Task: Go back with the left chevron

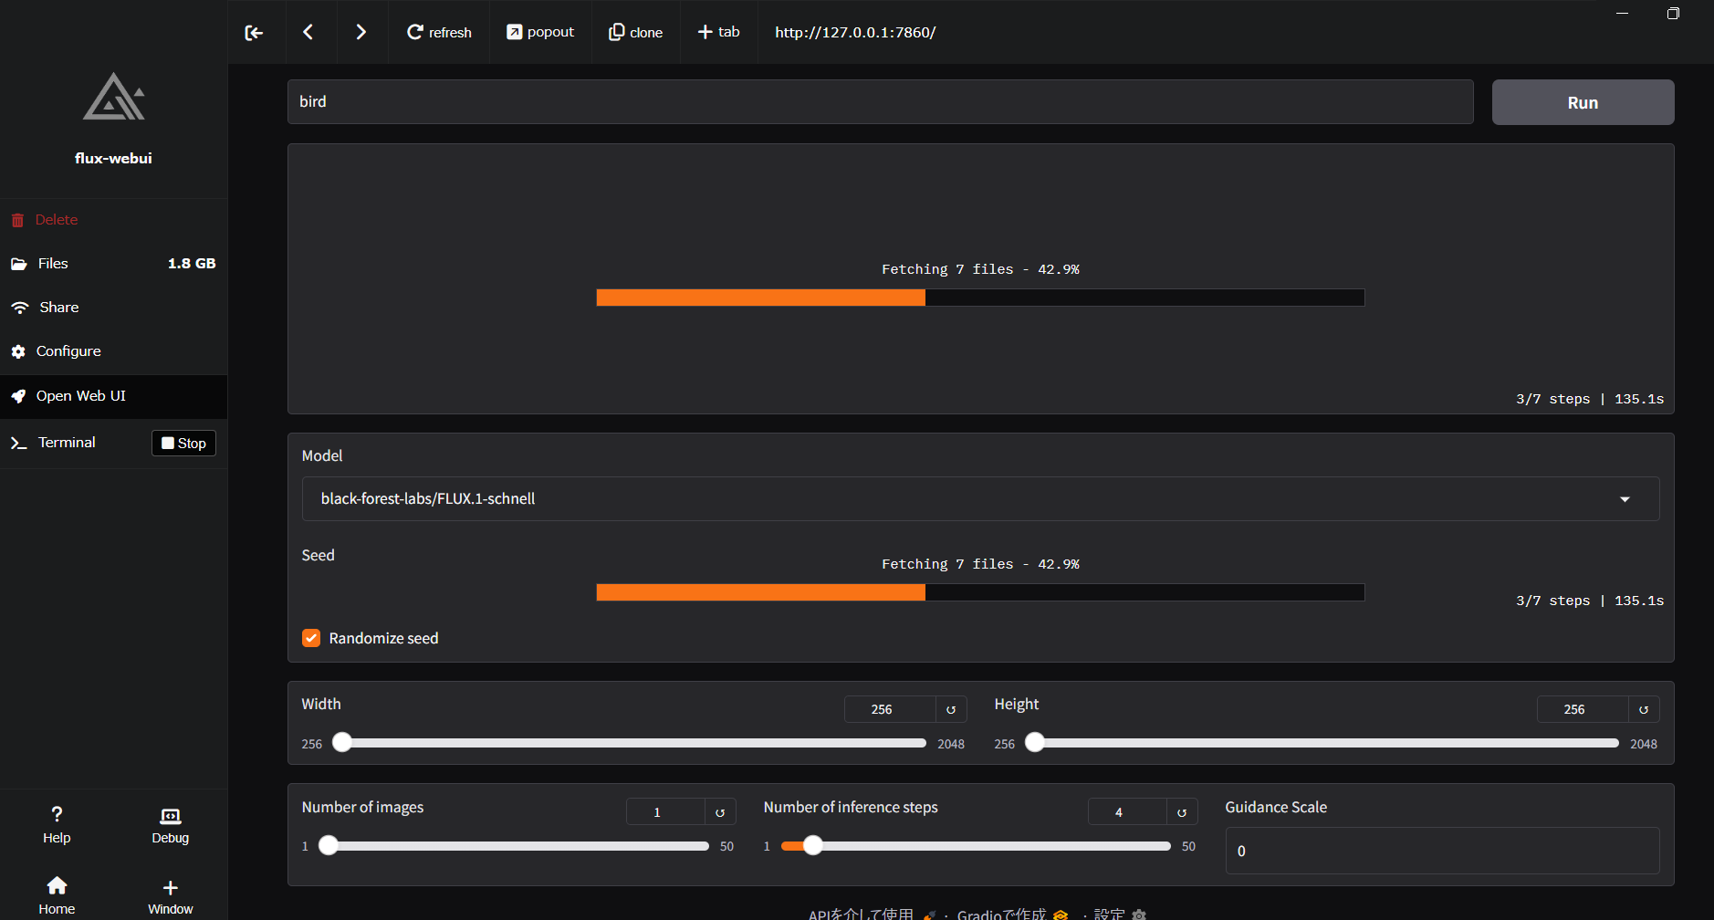Action: tap(308, 32)
